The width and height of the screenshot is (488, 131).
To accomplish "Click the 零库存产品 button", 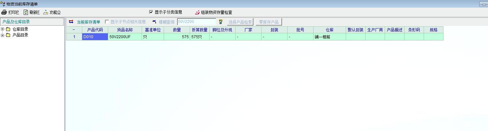I will (x=269, y=22).
